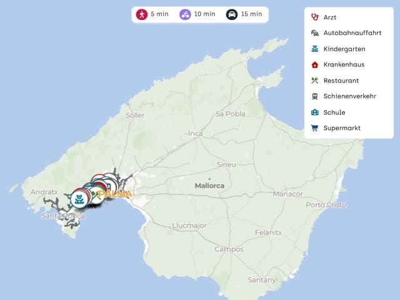Open the kindergarten marker on the map
The width and height of the screenshot is (400, 300).
pos(80,199)
